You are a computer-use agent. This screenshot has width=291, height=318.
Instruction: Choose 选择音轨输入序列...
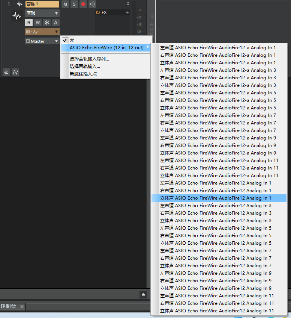(106, 59)
